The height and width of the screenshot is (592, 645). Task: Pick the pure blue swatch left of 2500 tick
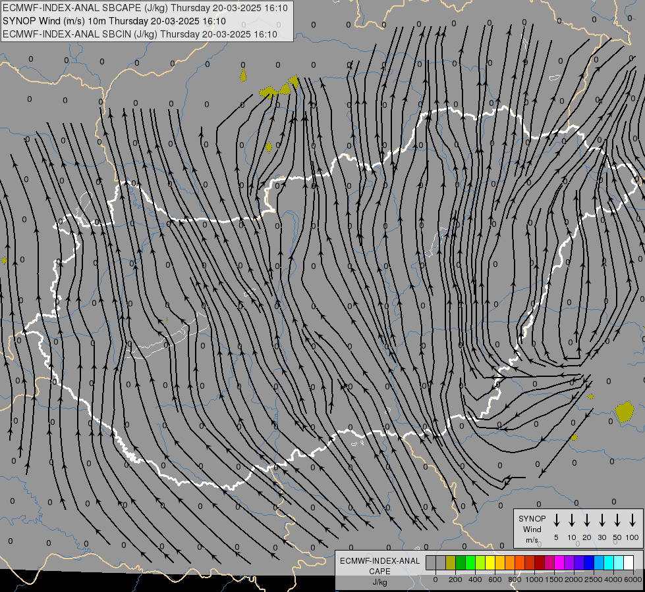[589, 563]
